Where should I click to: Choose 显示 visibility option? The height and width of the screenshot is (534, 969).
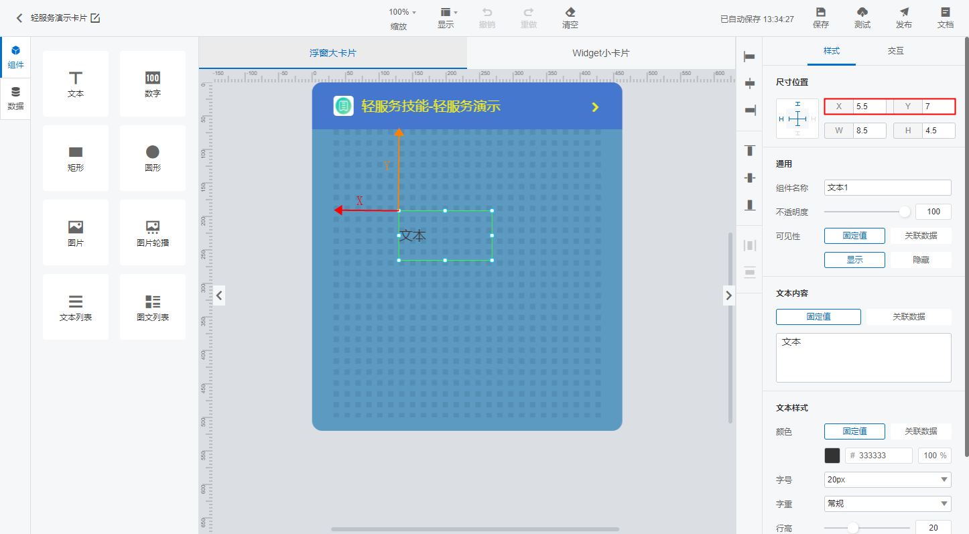854,260
